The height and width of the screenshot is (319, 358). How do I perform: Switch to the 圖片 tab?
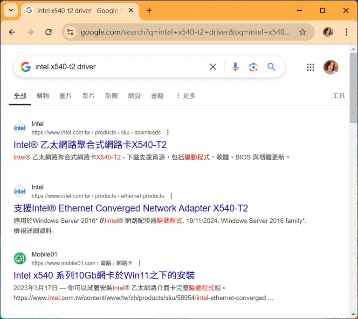tap(66, 96)
